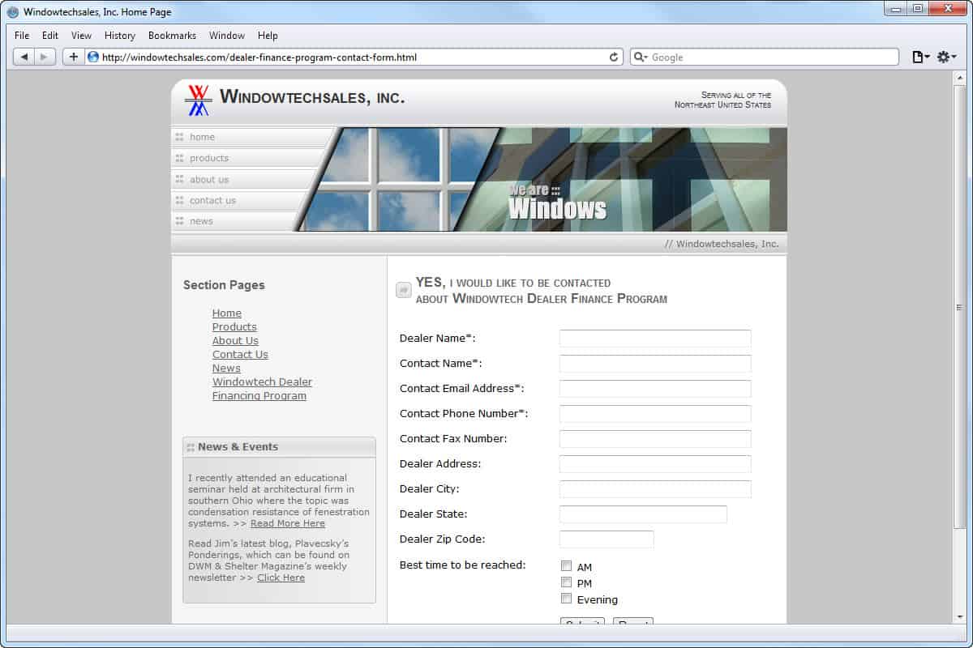Viewport: 973px width, 648px height.
Task: Click the Home link under Section Pages
Action: [x=227, y=313]
